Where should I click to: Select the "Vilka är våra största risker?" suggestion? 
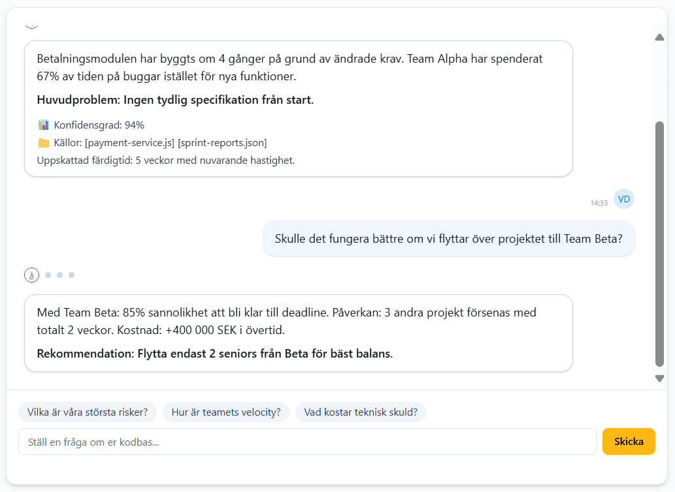click(87, 412)
